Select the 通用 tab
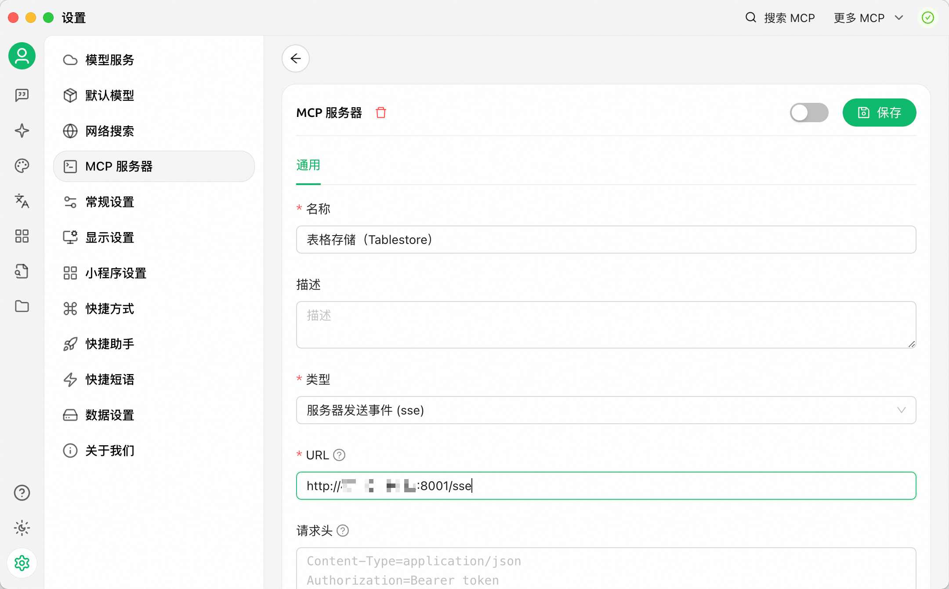 click(x=308, y=165)
